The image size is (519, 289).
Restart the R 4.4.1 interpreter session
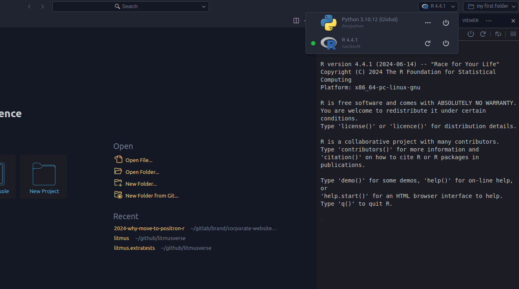click(x=428, y=43)
